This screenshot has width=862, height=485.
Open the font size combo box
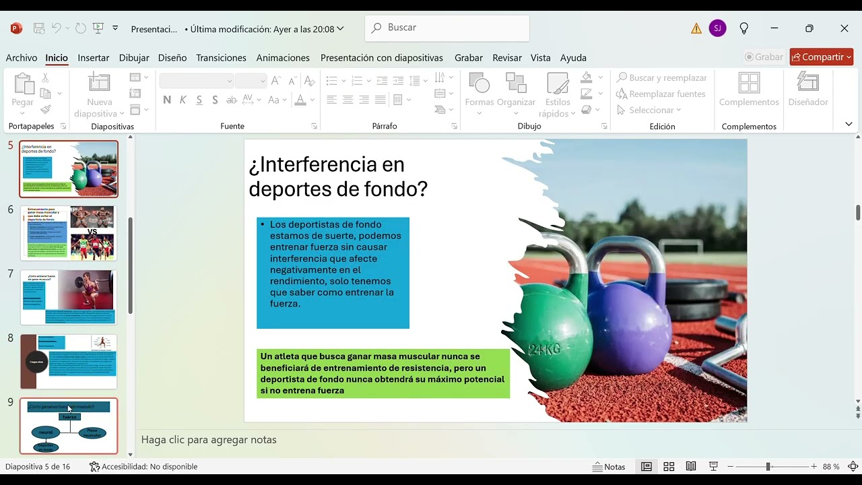point(251,81)
